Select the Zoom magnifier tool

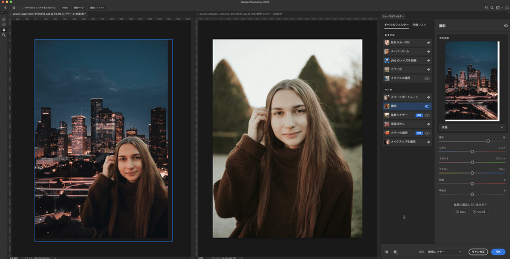click(3, 35)
